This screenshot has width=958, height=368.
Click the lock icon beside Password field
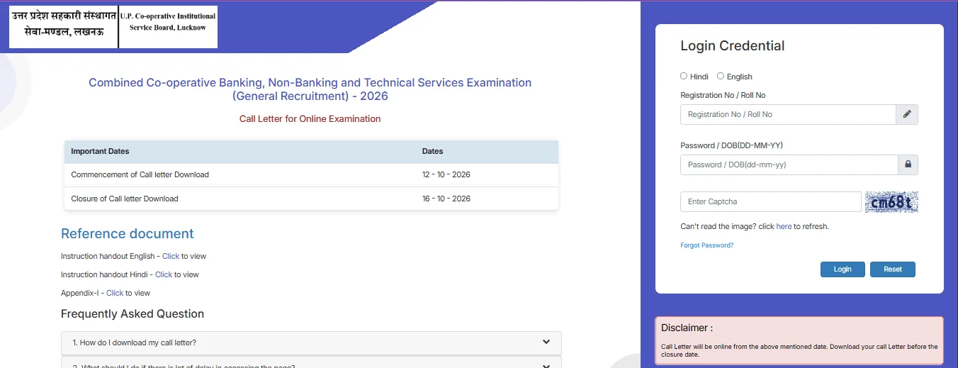907,165
